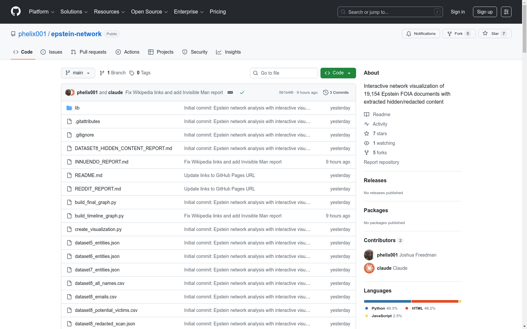527x329 pixels.
Task: Switch to the Pull requests tab
Action: pyautogui.click(x=89, y=52)
